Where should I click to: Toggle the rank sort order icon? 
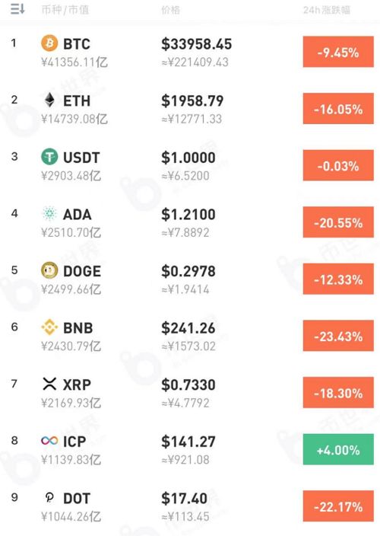17,9
